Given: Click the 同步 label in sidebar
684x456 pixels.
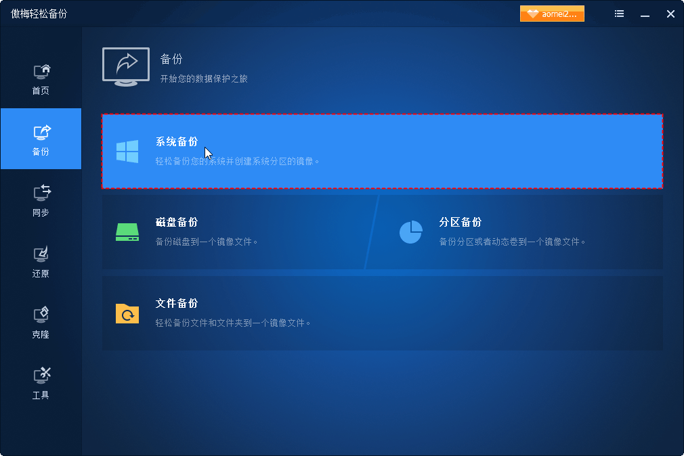Looking at the screenshot, I should click(x=41, y=212).
